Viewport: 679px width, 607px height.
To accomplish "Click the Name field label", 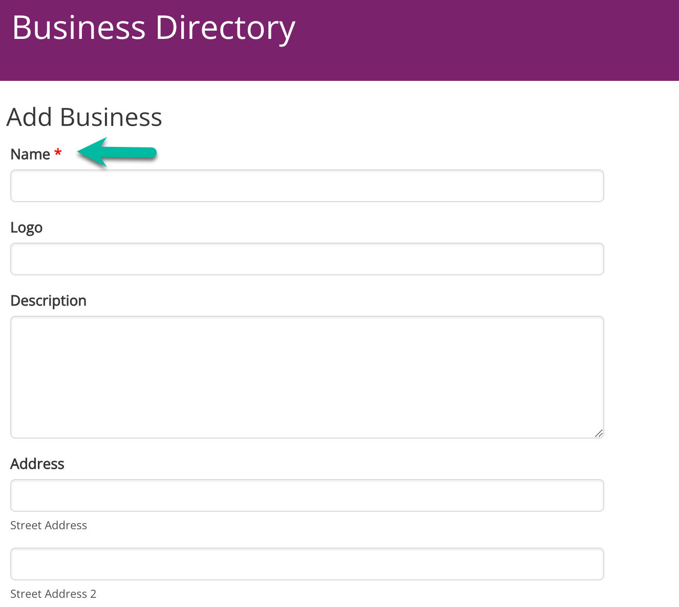I will [30, 154].
